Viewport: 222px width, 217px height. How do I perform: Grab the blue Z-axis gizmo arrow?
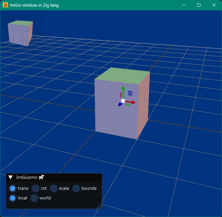click(x=120, y=104)
